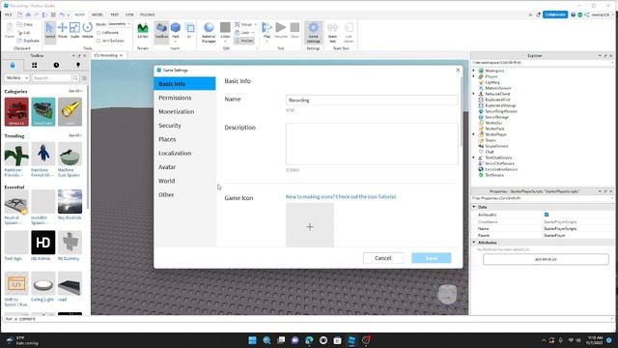Click the Stop test button
Image resolution: width=618 pixels, height=348 pixels.
click(x=295, y=30)
